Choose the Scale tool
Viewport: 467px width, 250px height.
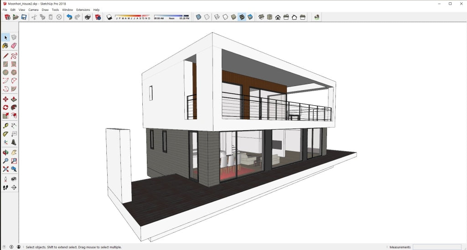pos(5,116)
